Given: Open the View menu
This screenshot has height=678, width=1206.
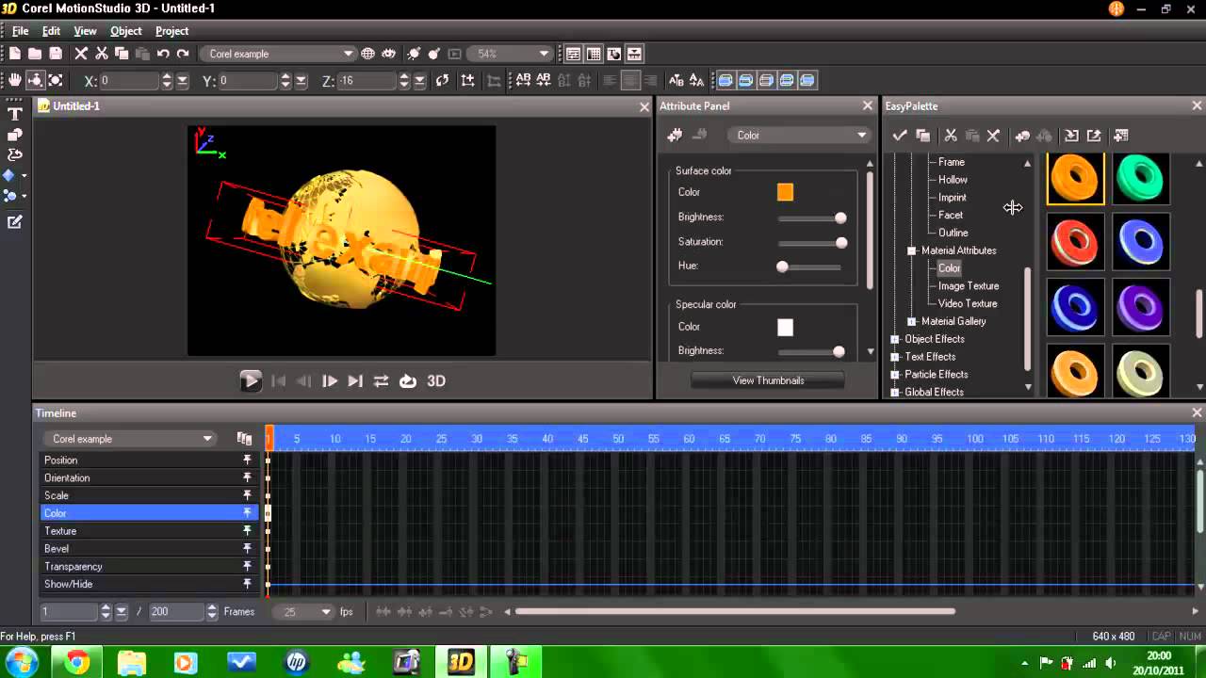Looking at the screenshot, I should [x=85, y=31].
